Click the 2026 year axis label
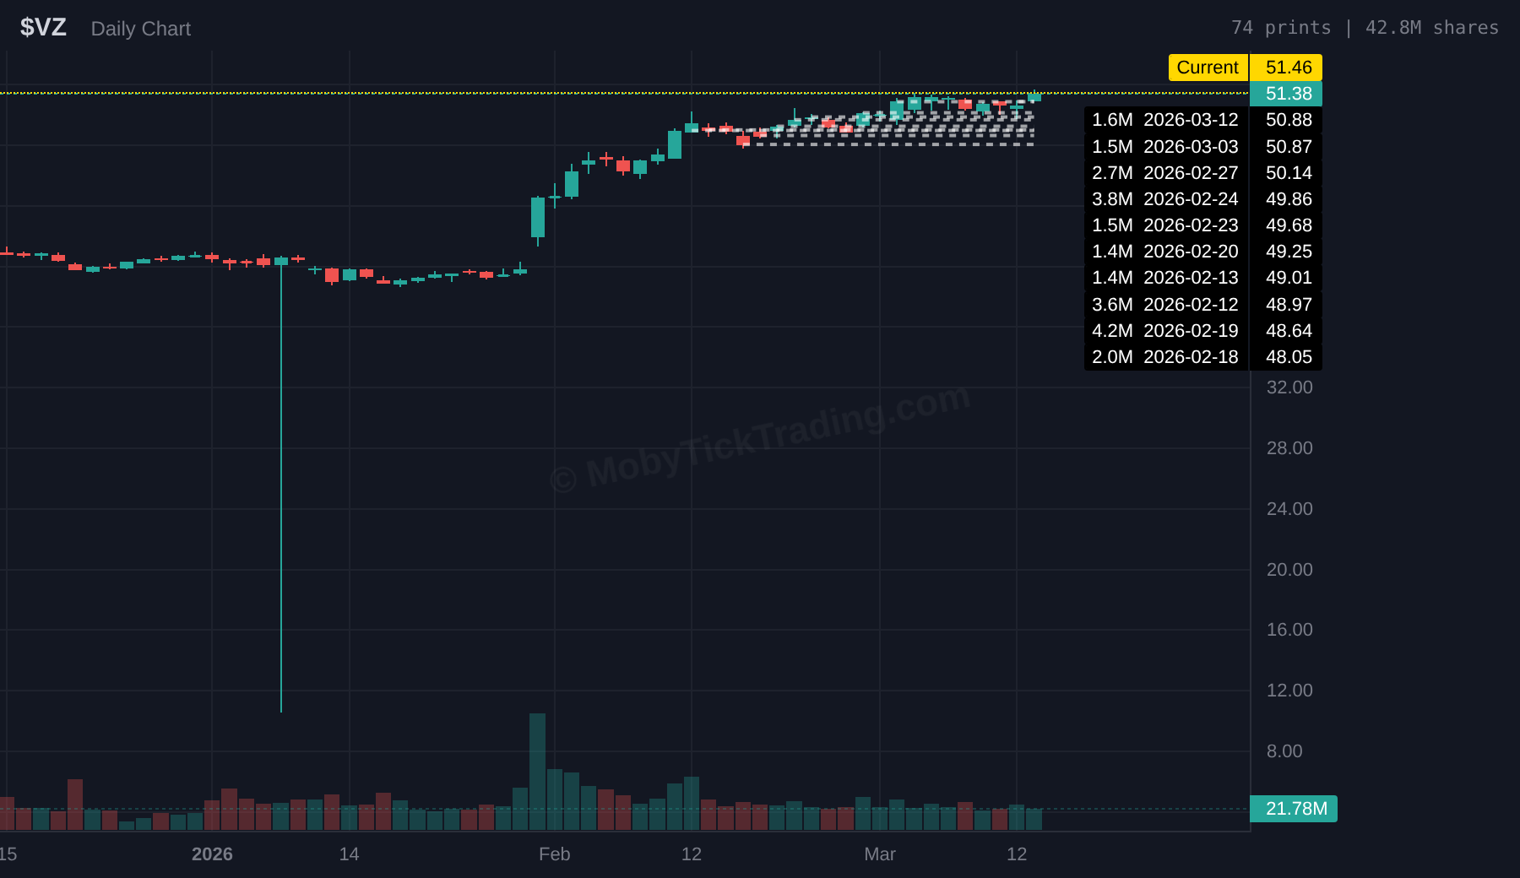Screen dimensions: 1520x878 (212, 854)
